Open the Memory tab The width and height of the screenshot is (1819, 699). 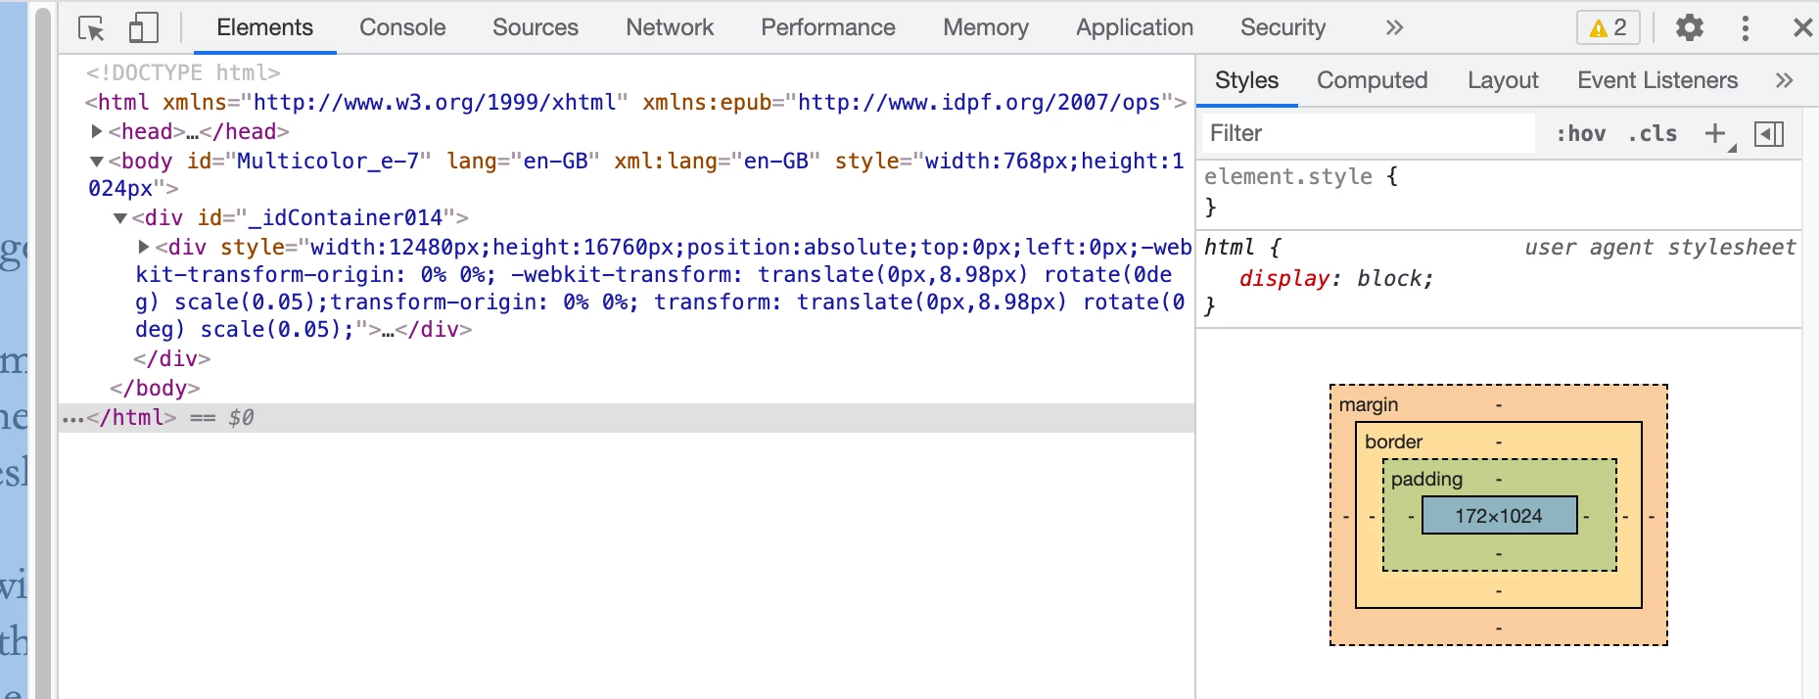[986, 27]
